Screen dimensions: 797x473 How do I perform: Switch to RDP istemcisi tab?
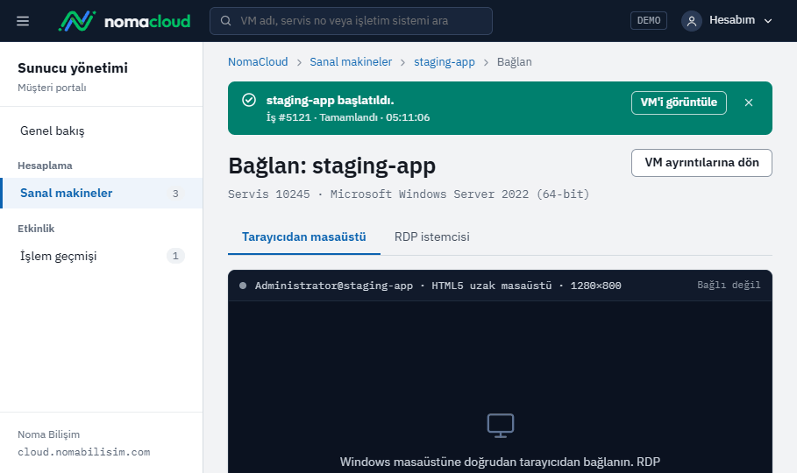point(432,237)
